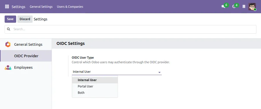Focus the settings search field
Viewport: 261px width, 109px height.
point(130,29)
